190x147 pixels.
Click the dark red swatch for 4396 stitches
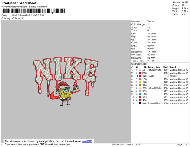140,73
